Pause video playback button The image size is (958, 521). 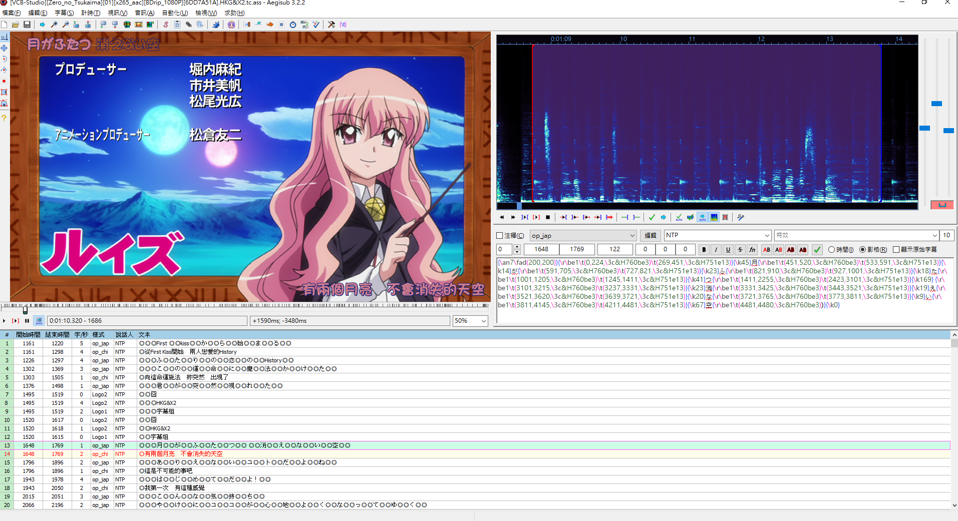pyautogui.click(x=27, y=321)
